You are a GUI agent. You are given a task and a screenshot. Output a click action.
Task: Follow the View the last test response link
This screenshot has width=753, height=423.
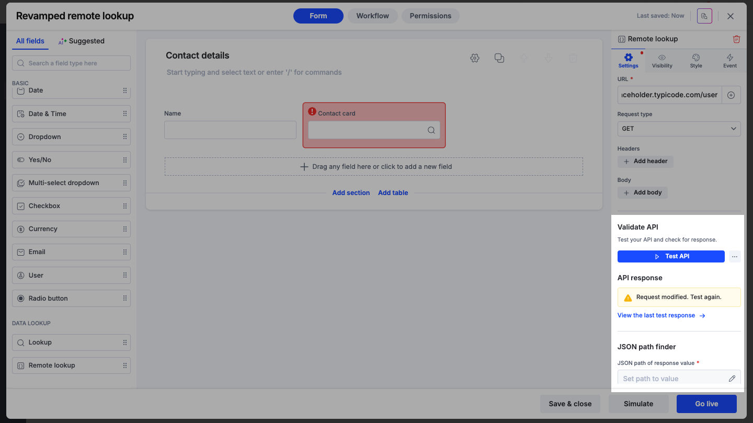point(661,316)
